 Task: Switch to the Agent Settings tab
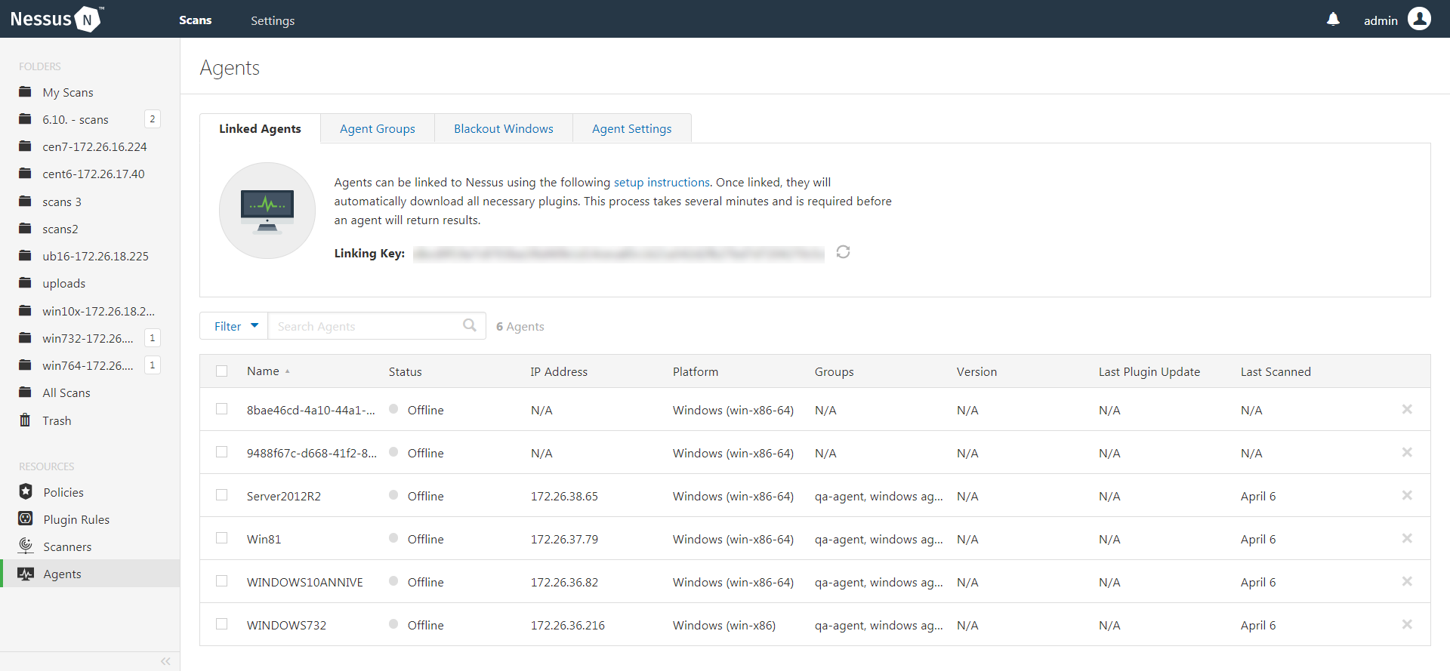[632, 128]
